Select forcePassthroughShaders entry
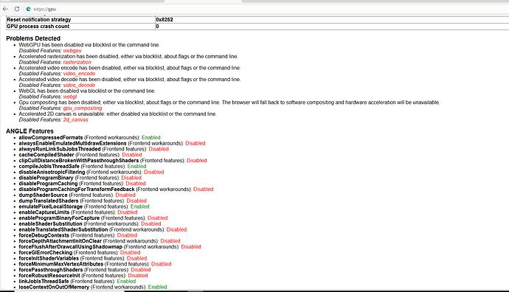 [85, 270]
